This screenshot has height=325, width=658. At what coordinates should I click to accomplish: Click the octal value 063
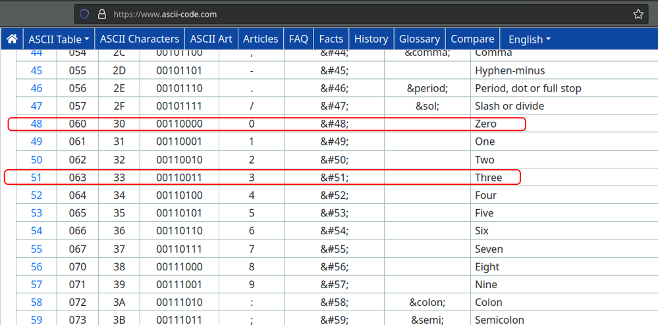(78, 178)
